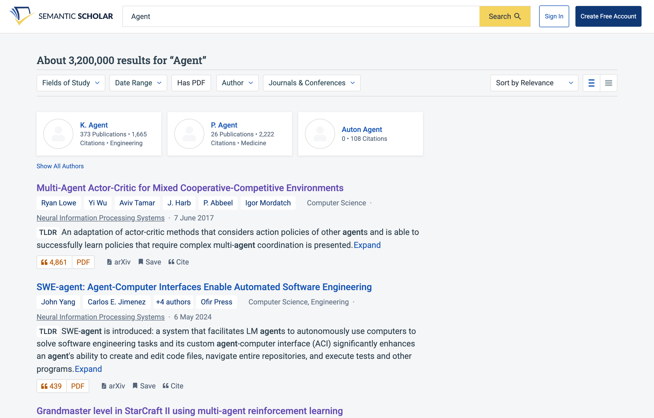Click the Semantic Scholar logo
This screenshot has height=418, width=654.
click(61, 16)
